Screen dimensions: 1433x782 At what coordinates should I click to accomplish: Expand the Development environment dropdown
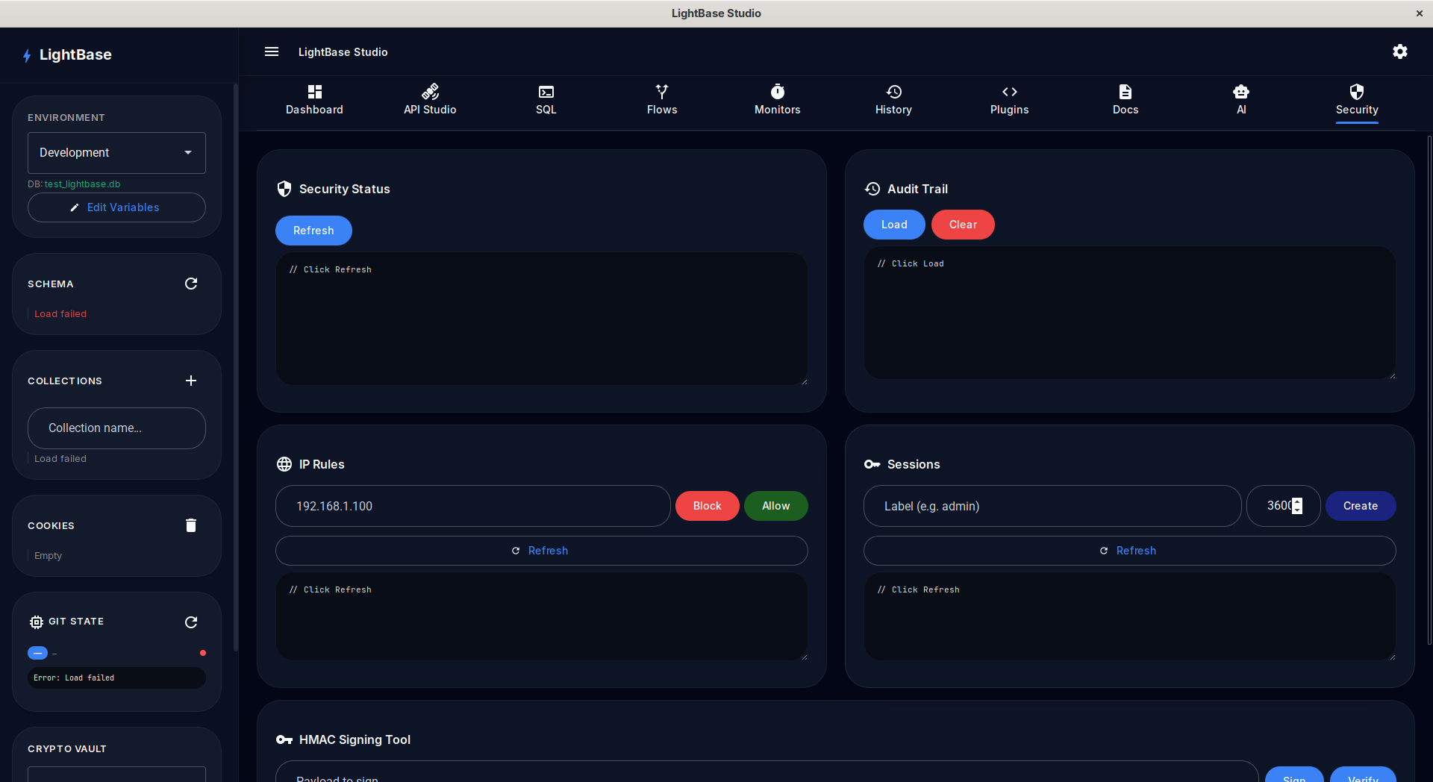[116, 153]
